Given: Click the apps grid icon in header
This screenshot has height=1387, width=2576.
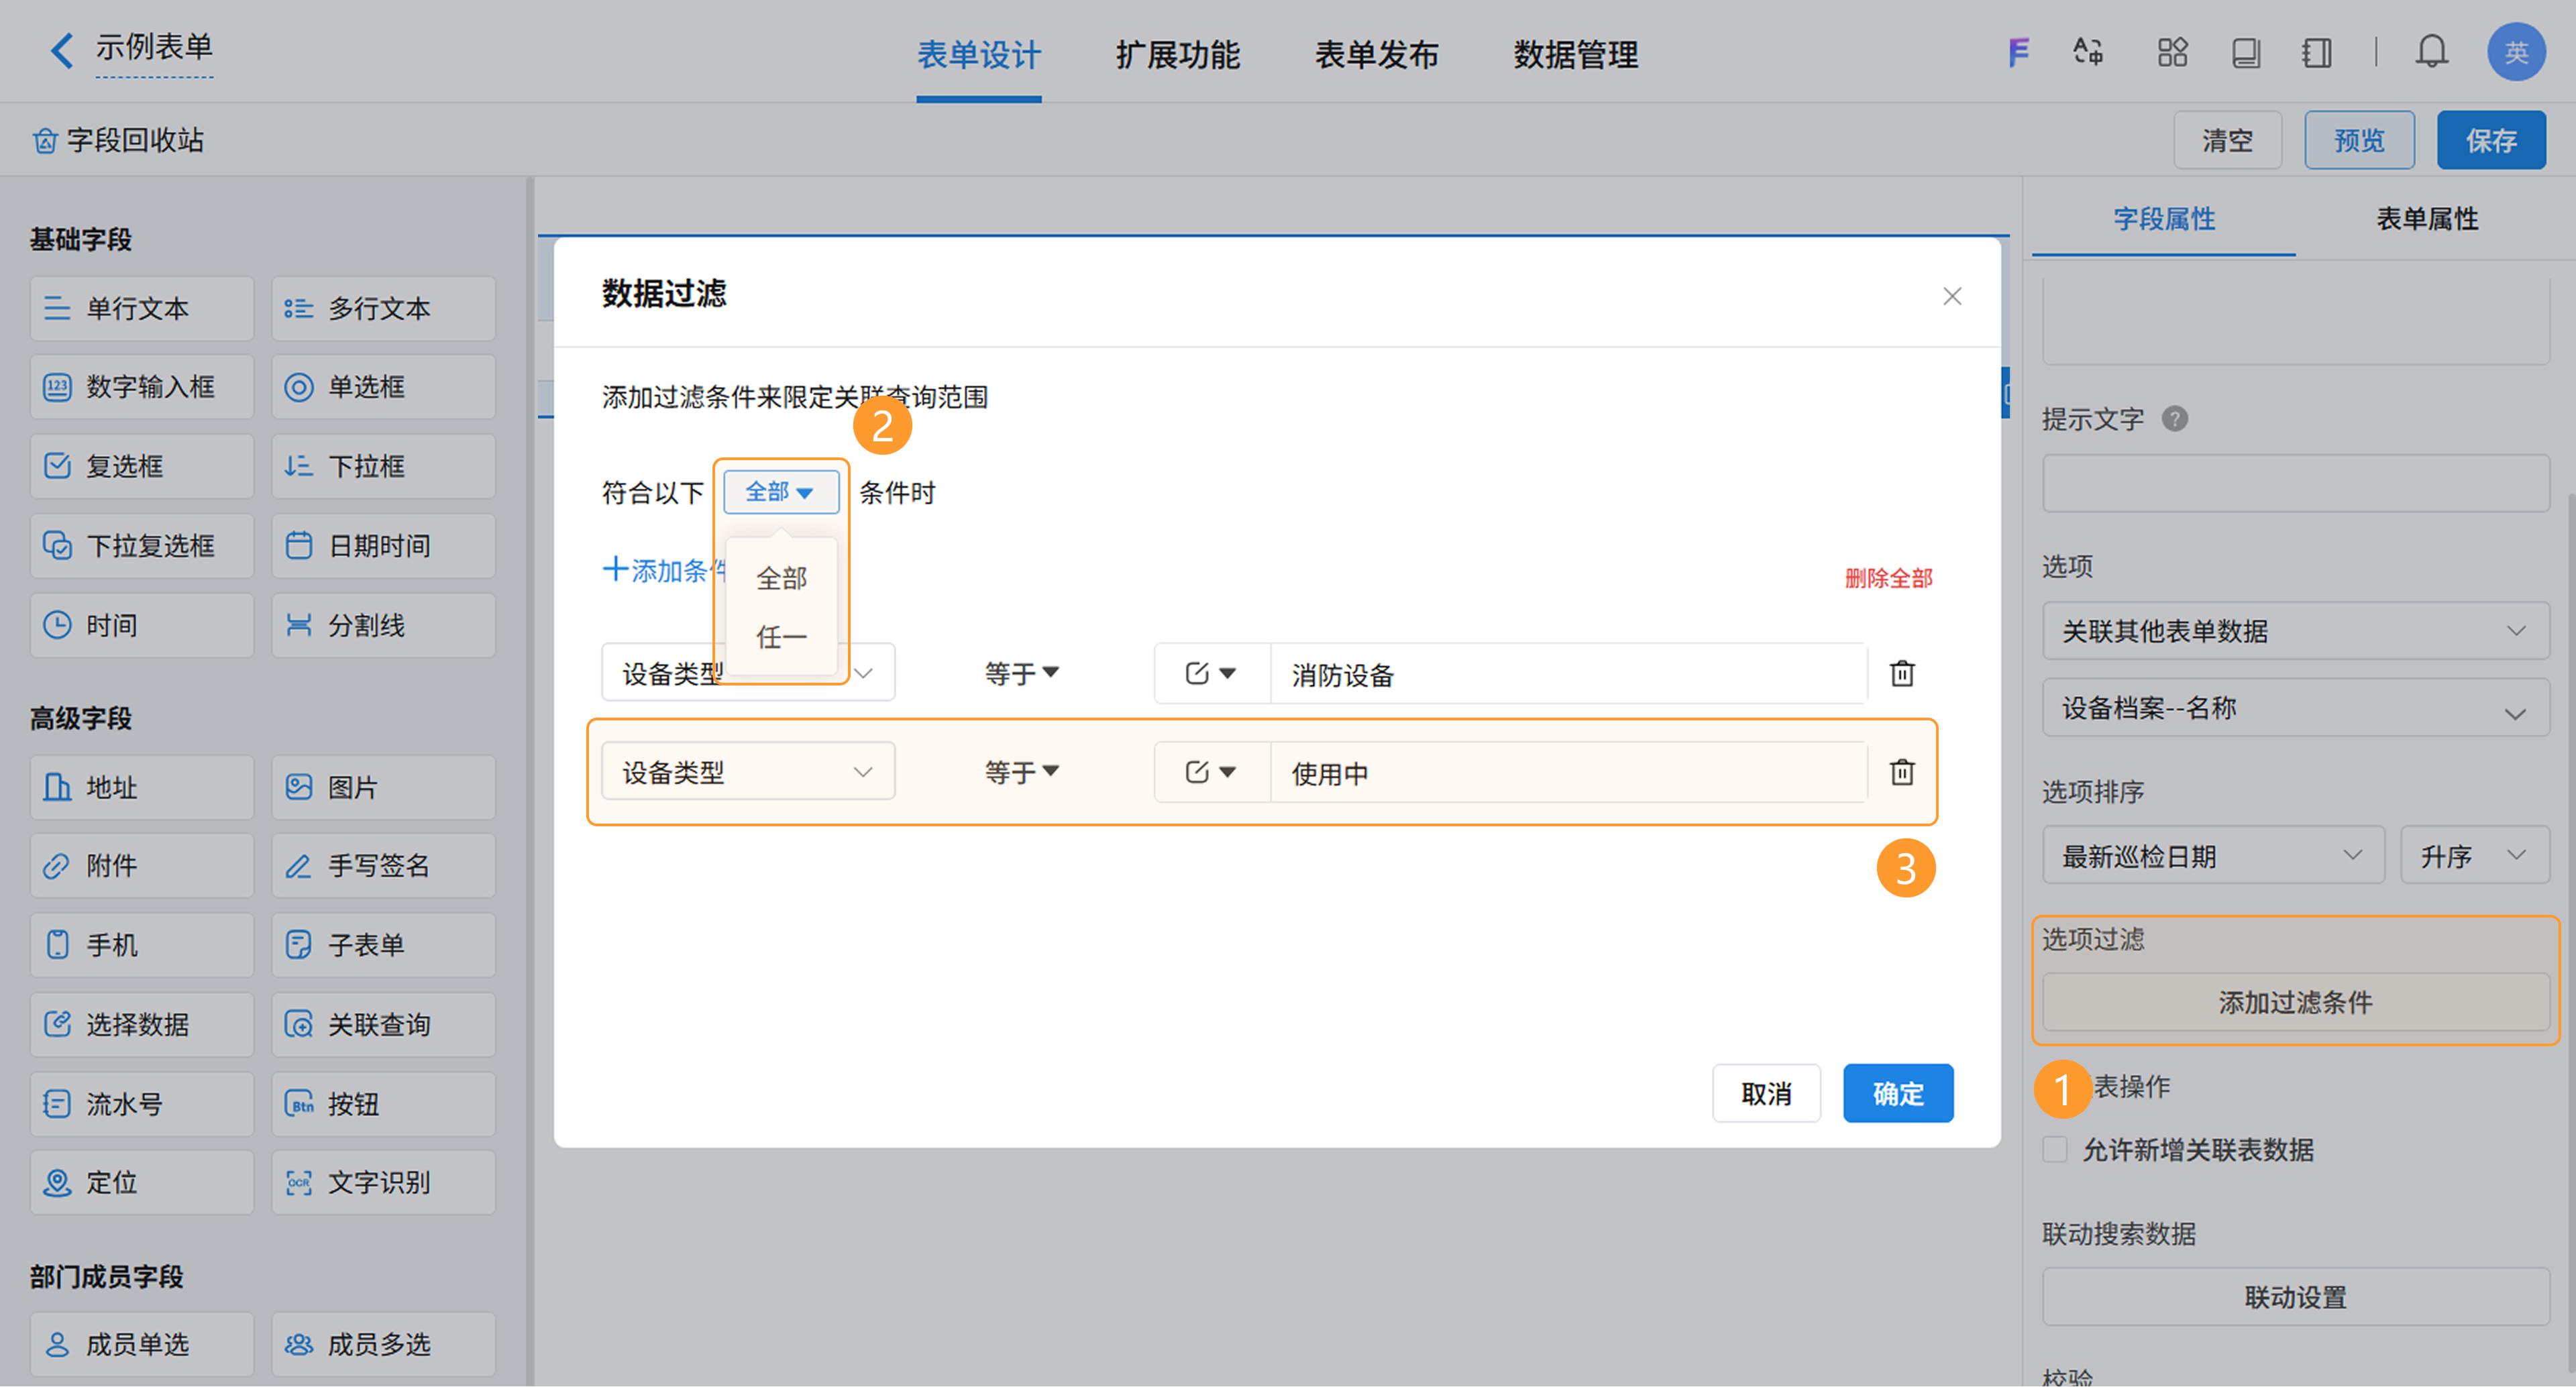Looking at the screenshot, I should [x=2172, y=52].
